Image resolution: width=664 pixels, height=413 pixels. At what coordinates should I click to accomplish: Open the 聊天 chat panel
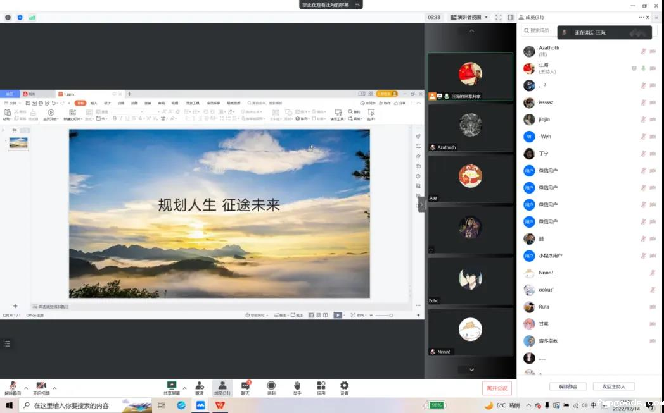[245, 387]
